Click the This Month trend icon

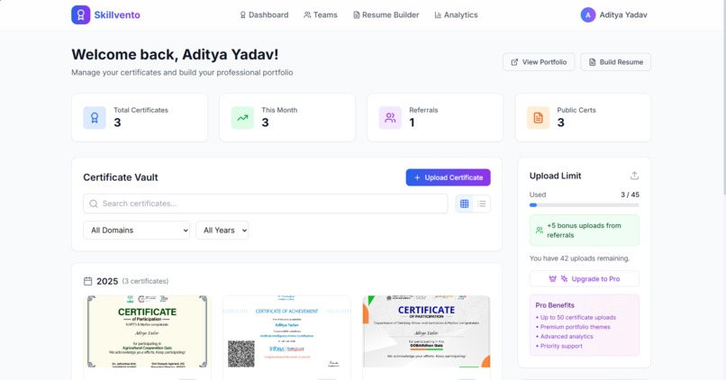[x=242, y=118]
